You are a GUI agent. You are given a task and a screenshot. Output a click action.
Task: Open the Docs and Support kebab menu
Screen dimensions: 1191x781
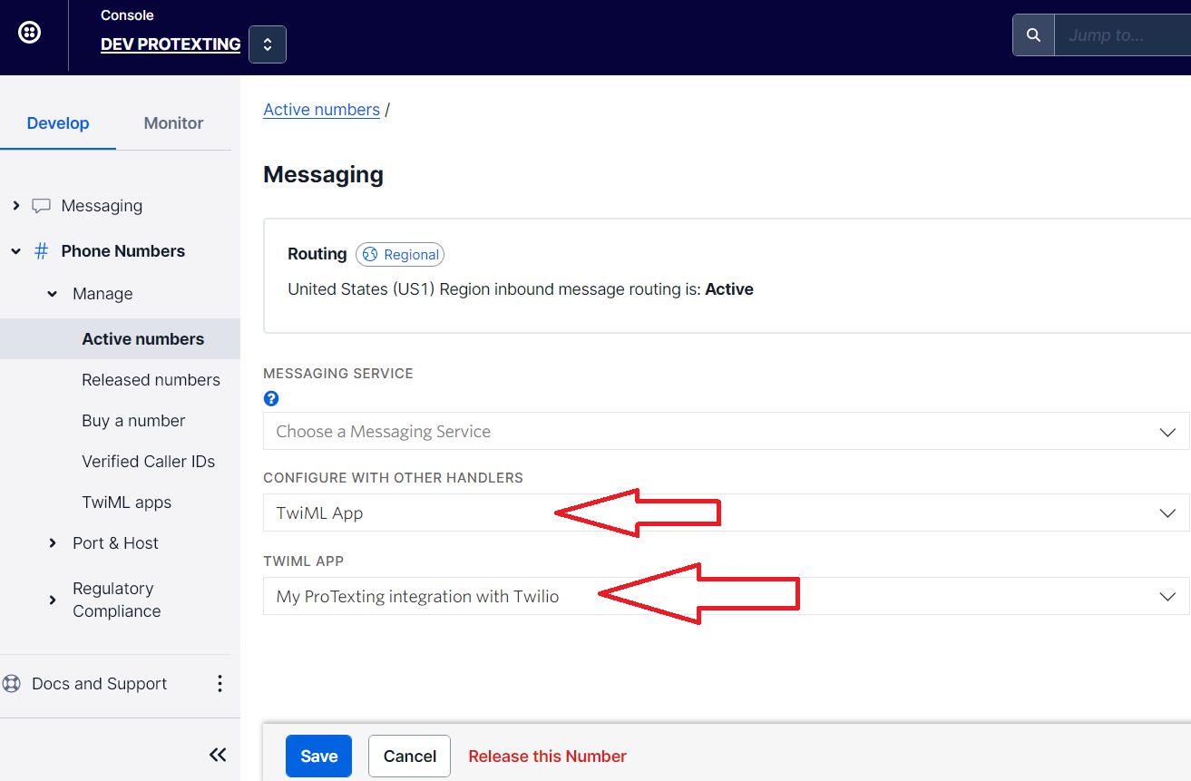coord(220,684)
